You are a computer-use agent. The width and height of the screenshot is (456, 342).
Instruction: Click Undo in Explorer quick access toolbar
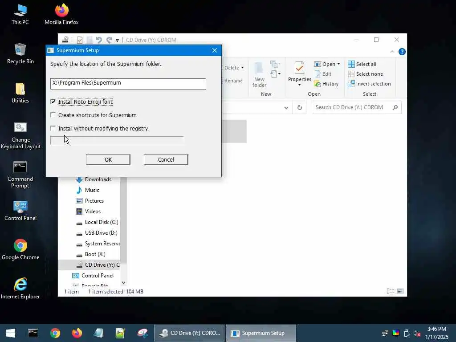click(99, 40)
